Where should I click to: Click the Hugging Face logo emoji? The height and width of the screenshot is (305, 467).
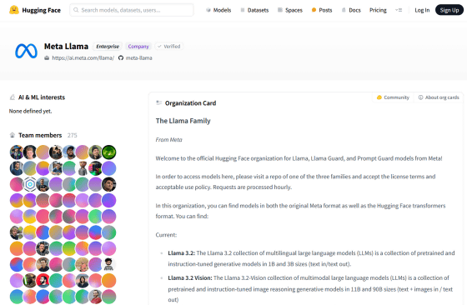[13, 10]
